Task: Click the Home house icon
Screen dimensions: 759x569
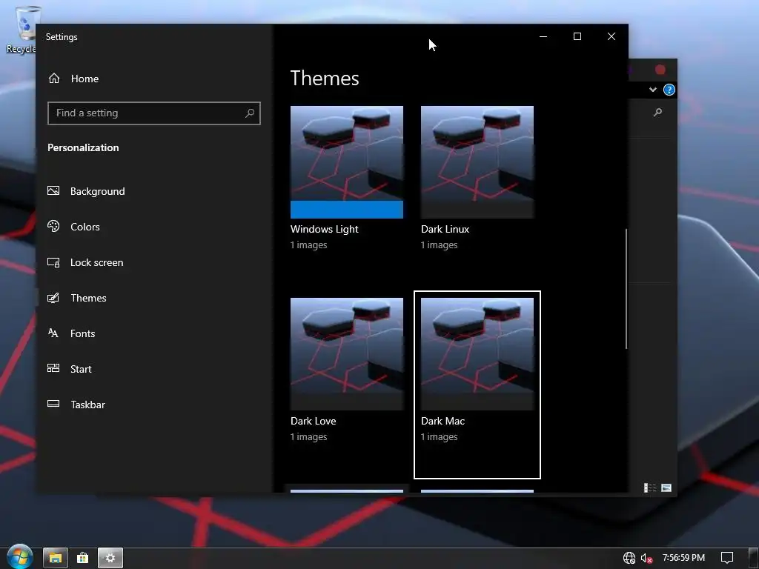Action: click(53, 78)
